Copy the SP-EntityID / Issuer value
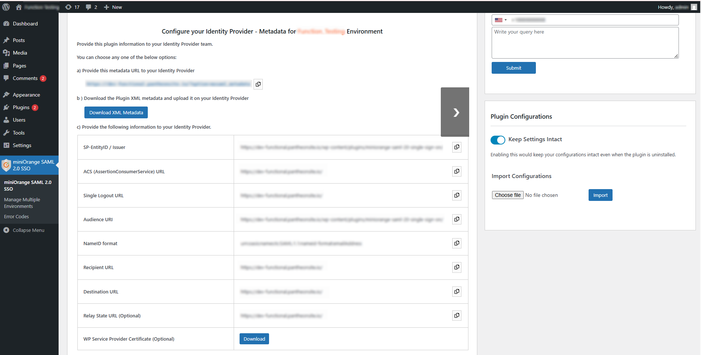Screen dimensions: 701x355 pos(457,147)
